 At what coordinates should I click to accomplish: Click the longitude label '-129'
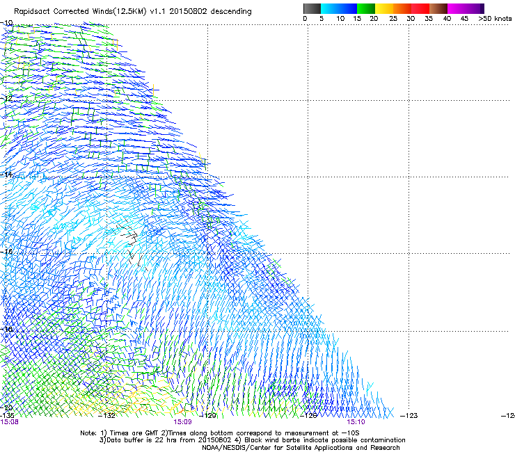pyautogui.click(x=207, y=416)
